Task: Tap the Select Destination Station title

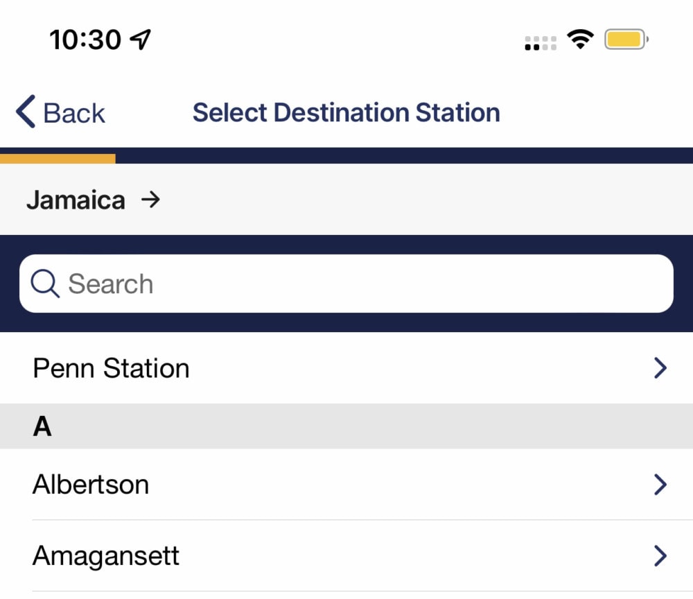Action: click(x=346, y=112)
